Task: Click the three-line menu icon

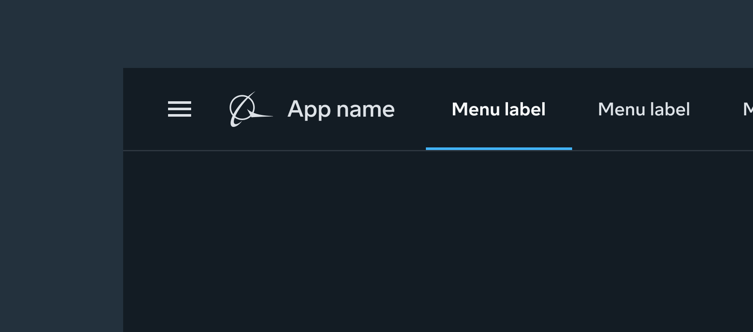Action: (180, 109)
